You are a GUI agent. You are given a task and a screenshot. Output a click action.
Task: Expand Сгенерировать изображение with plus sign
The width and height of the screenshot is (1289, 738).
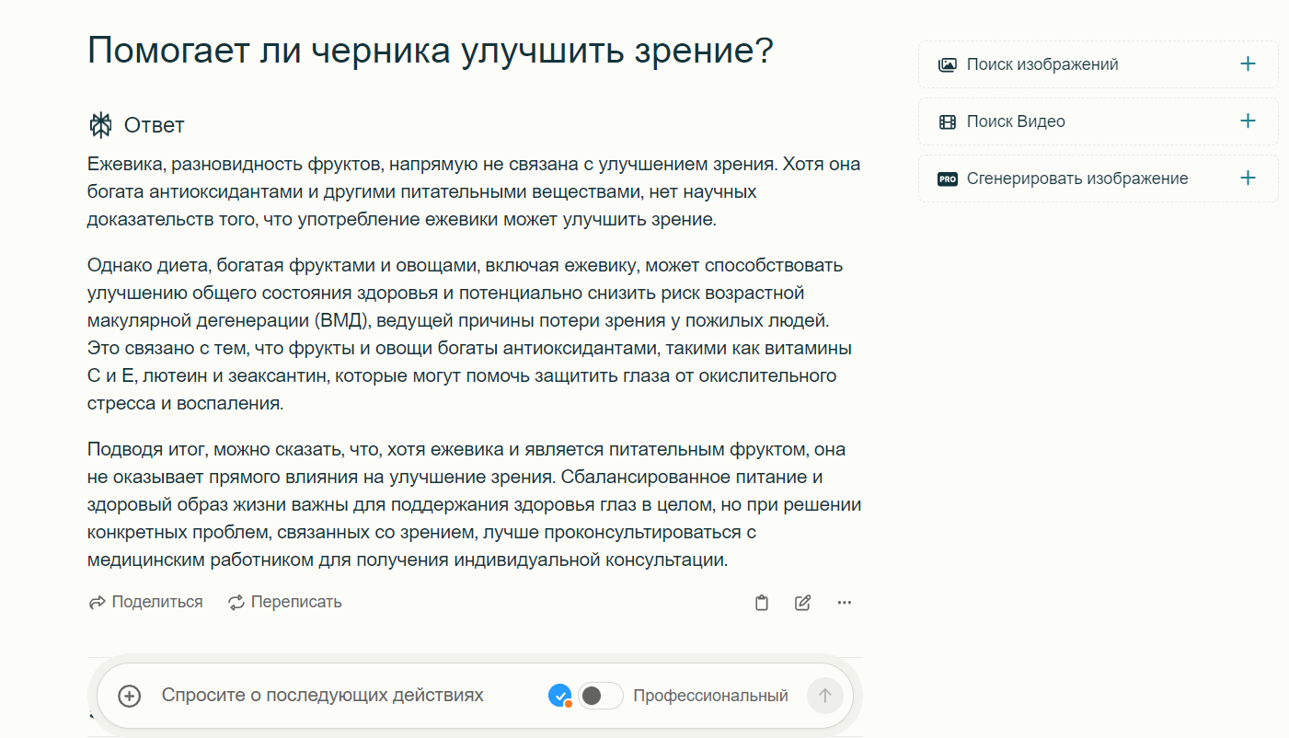[1248, 179]
